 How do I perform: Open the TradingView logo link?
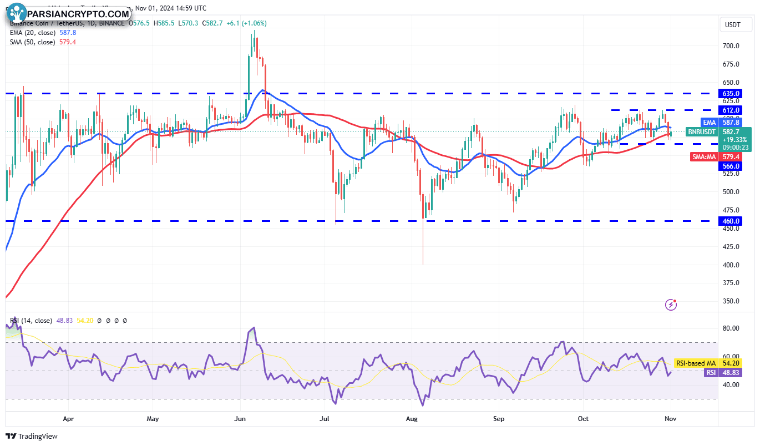click(x=32, y=436)
